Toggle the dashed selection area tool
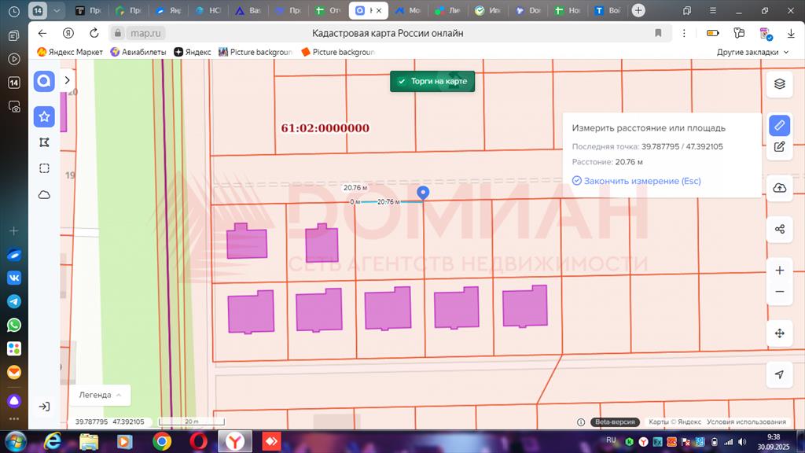The height and width of the screenshot is (453, 805). point(44,168)
